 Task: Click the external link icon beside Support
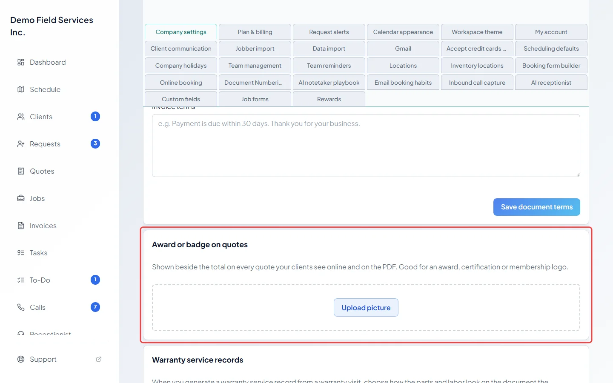99,359
